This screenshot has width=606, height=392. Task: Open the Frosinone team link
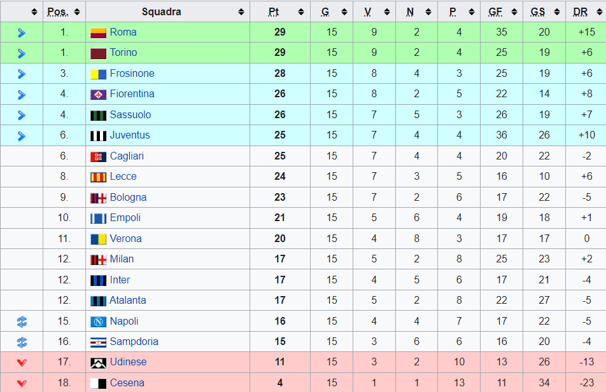pos(132,73)
